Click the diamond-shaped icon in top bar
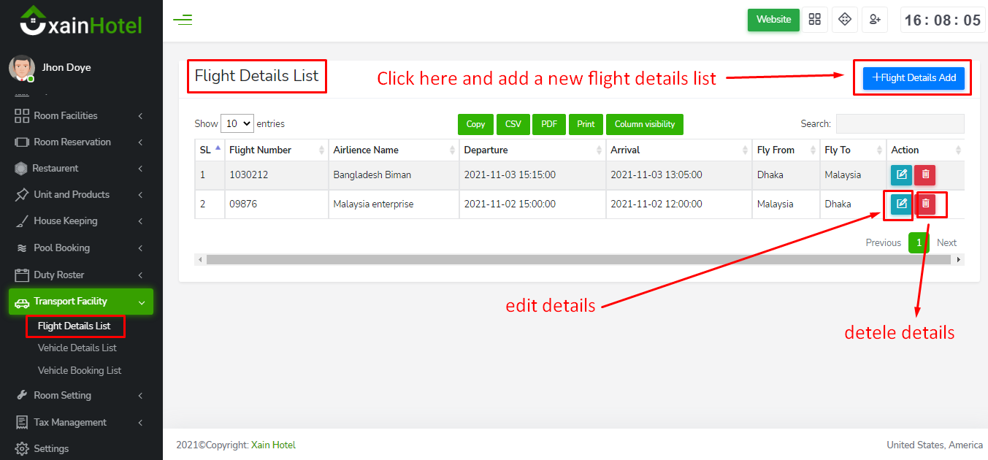 click(x=845, y=20)
